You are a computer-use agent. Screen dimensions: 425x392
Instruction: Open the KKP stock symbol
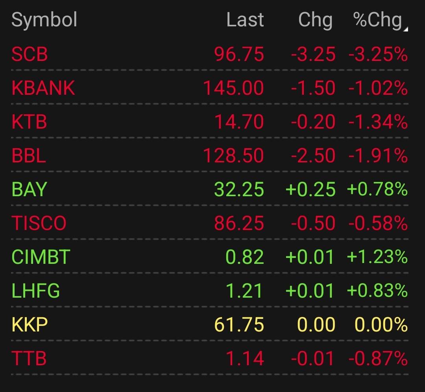pyautogui.click(x=30, y=324)
